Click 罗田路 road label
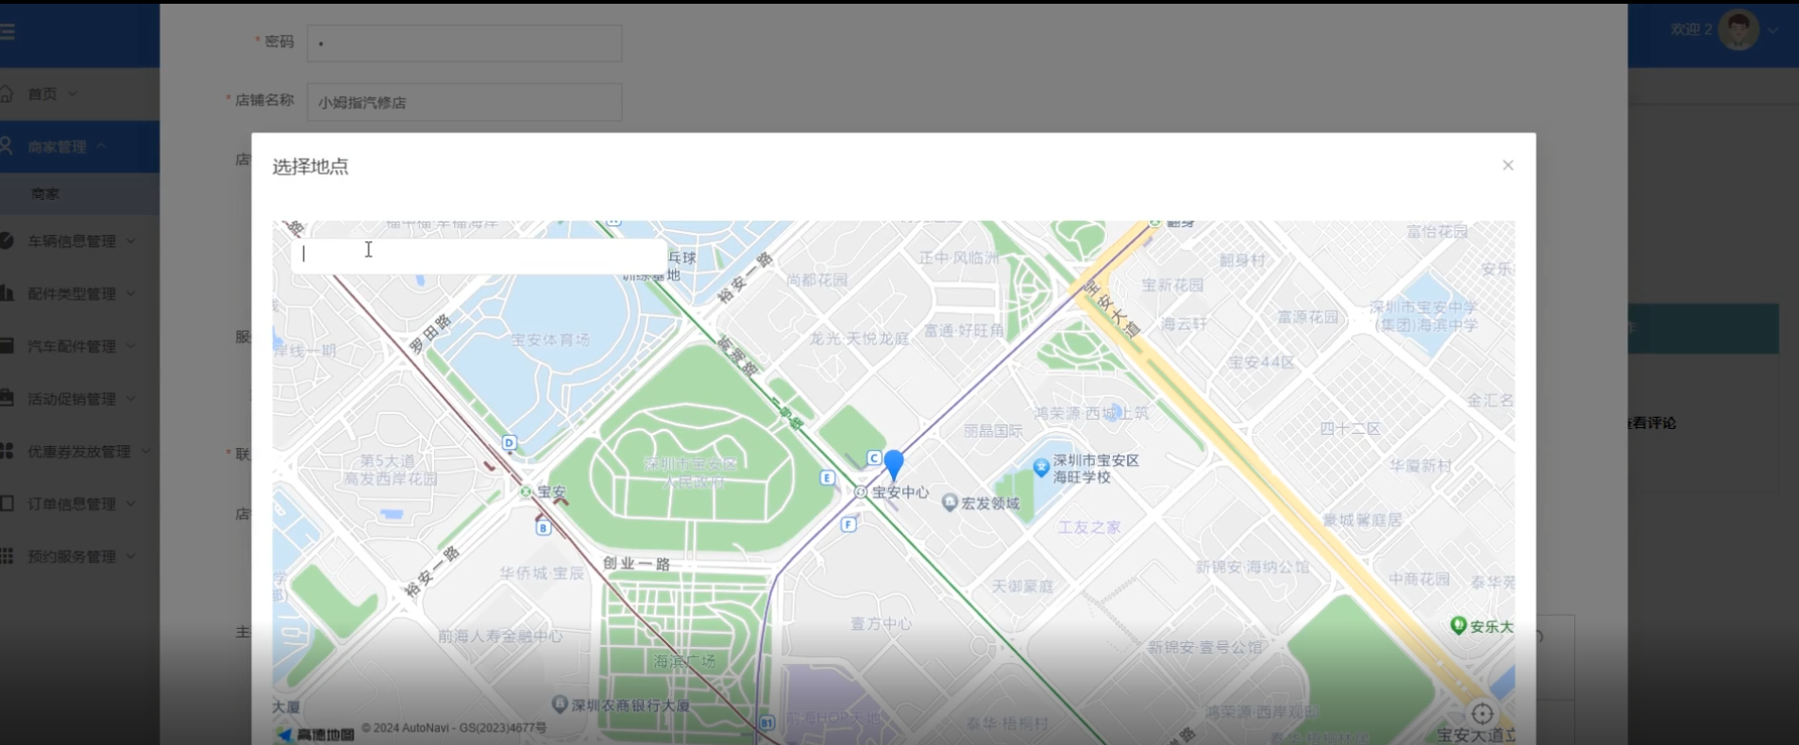Image resolution: width=1799 pixels, height=745 pixels. pyautogui.click(x=430, y=334)
